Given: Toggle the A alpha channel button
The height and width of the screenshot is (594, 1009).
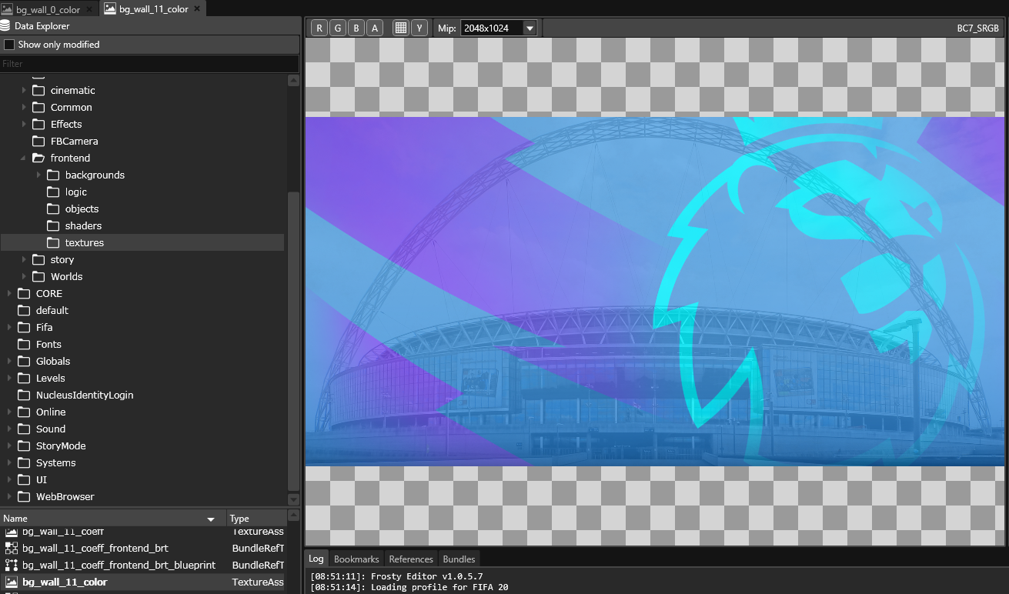Looking at the screenshot, I should point(375,28).
